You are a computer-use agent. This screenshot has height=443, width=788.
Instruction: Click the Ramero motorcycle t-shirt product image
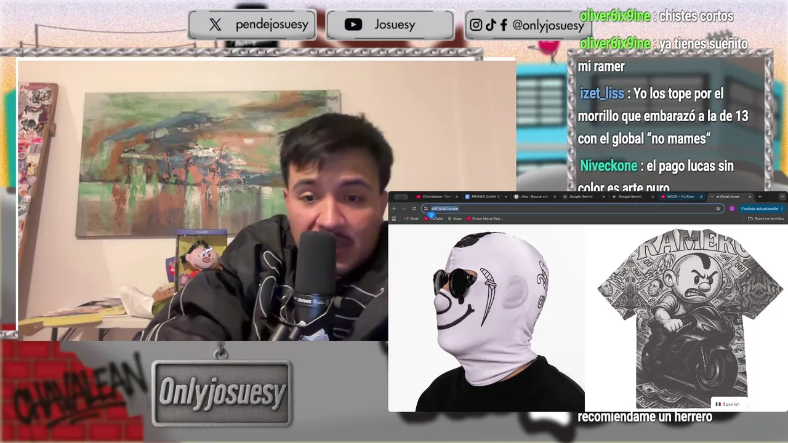pyautogui.click(x=689, y=320)
